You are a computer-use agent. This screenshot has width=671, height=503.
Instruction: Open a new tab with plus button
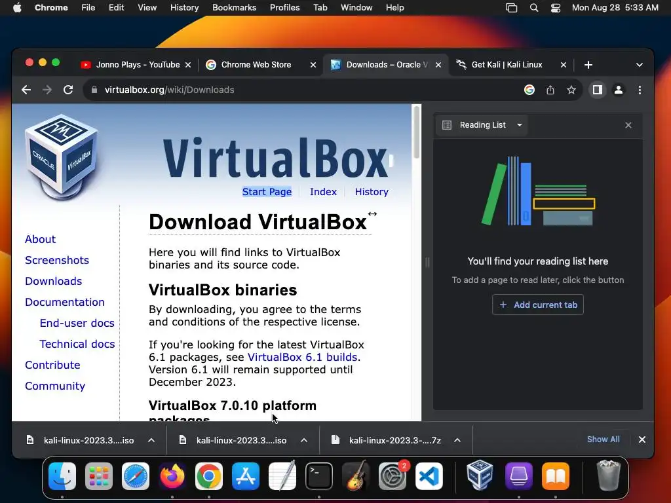point(588,65)
